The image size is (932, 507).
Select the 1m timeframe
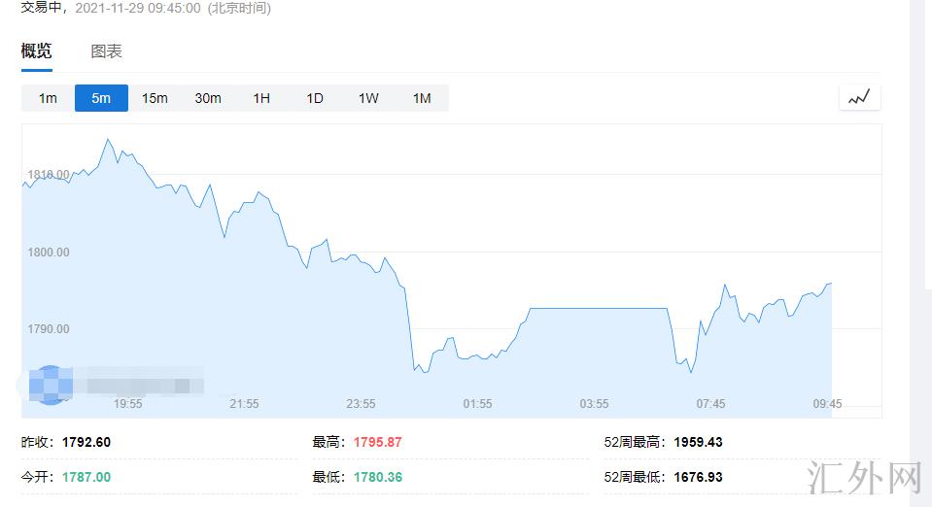[x=48, y=98]
